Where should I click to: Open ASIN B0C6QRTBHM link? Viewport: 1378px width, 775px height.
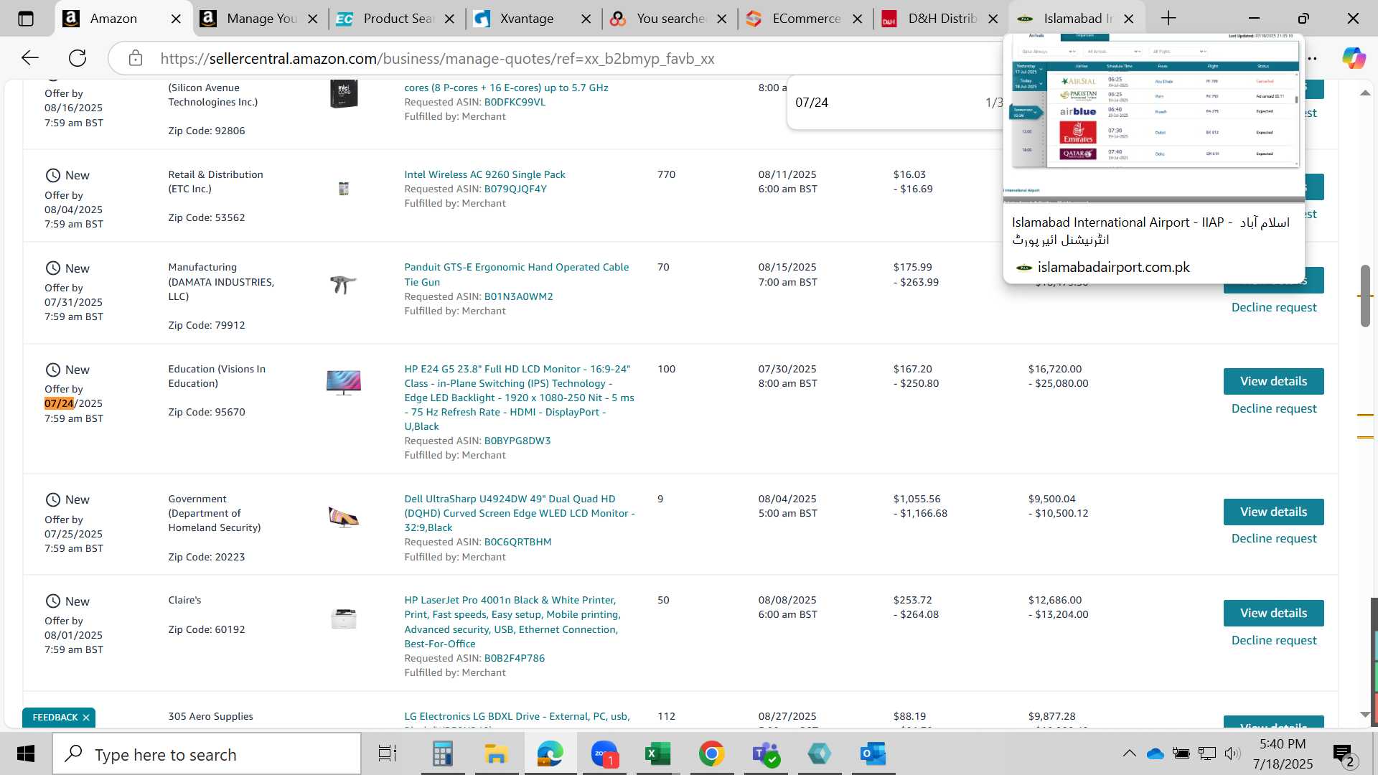pos(517,542)
